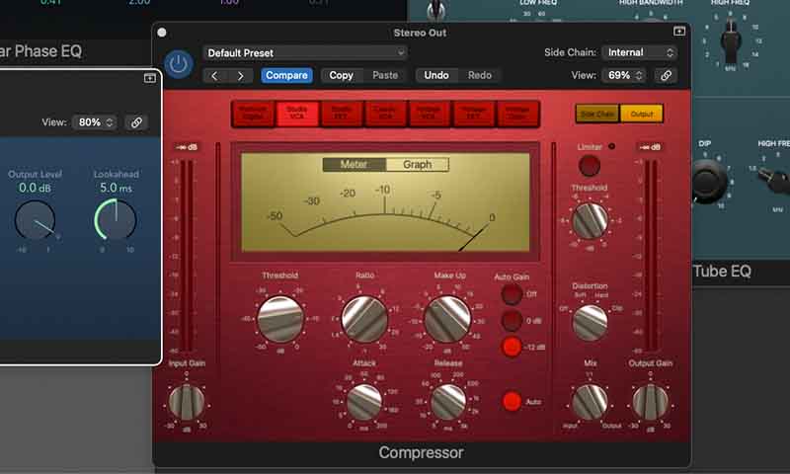Click the Make Up gain knob

pos(447,319)
